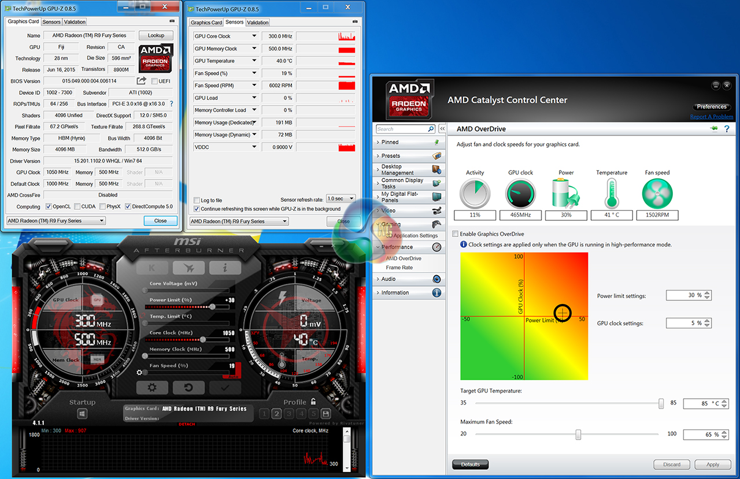This screenshot has width=740, height=479.
Task: Click the GPU clock gauge icon in OverDrive
Action: (521, 194)
